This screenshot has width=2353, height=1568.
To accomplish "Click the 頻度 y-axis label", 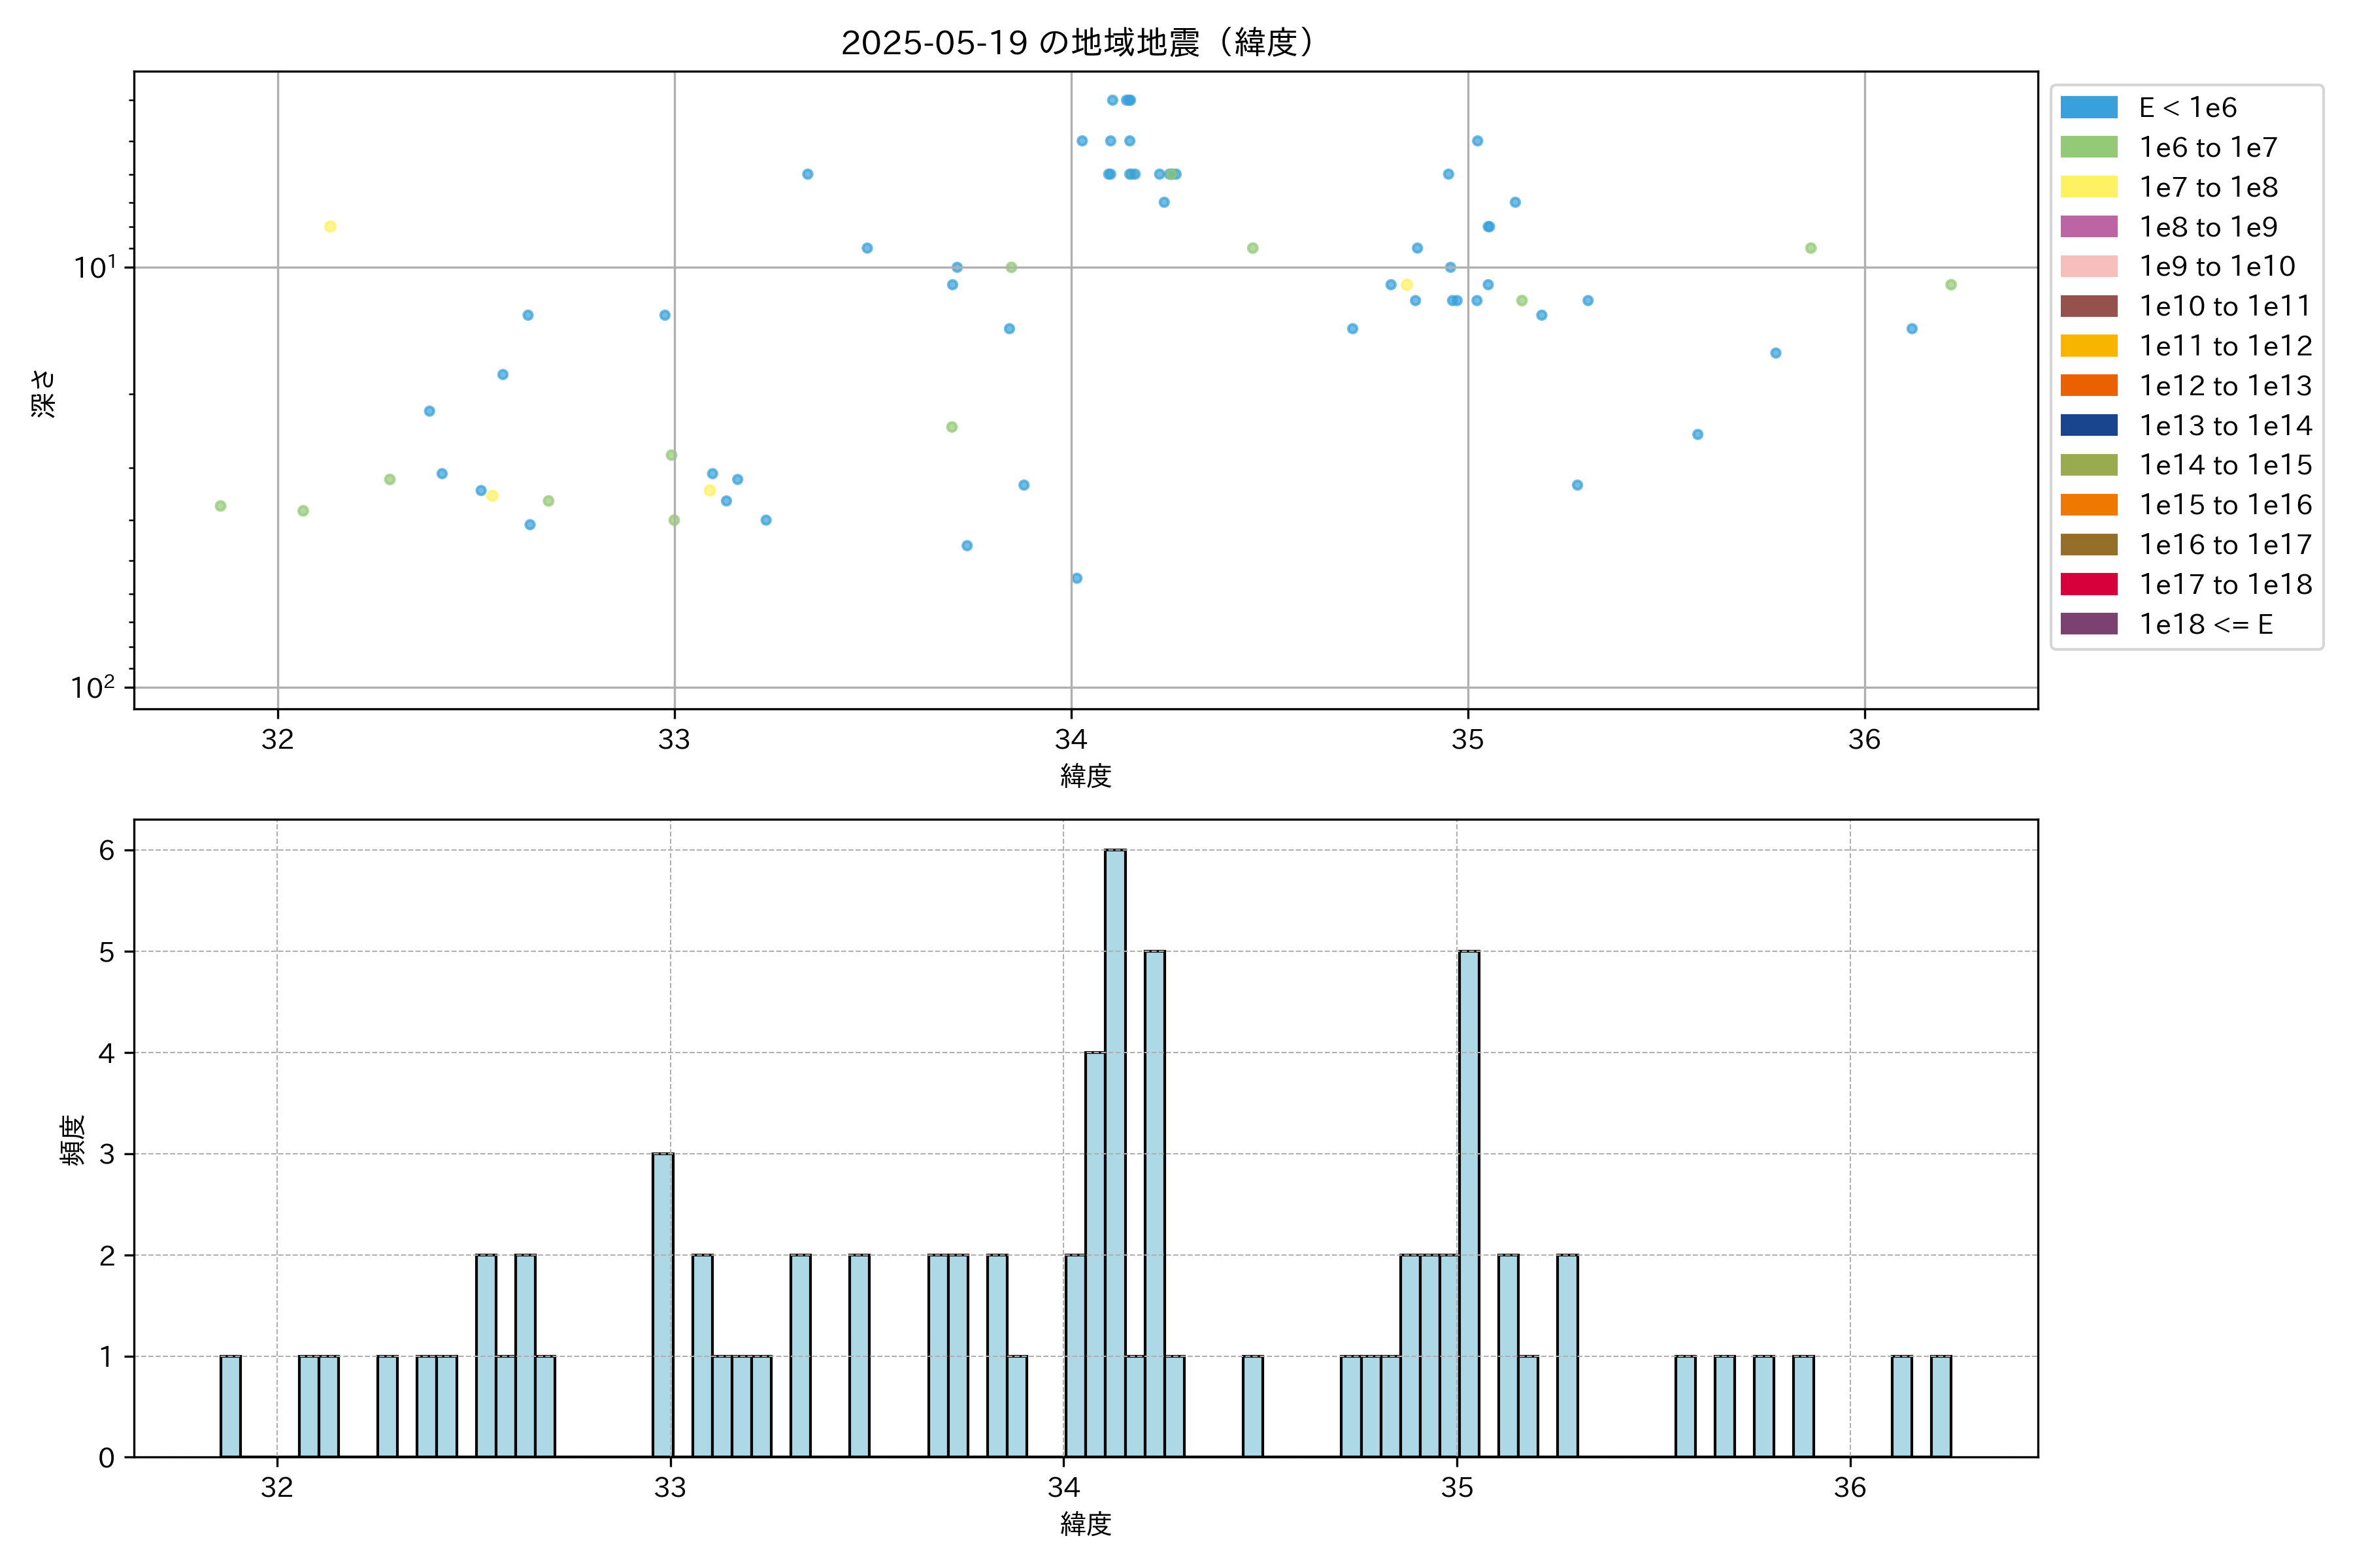I will (72, 1140).
